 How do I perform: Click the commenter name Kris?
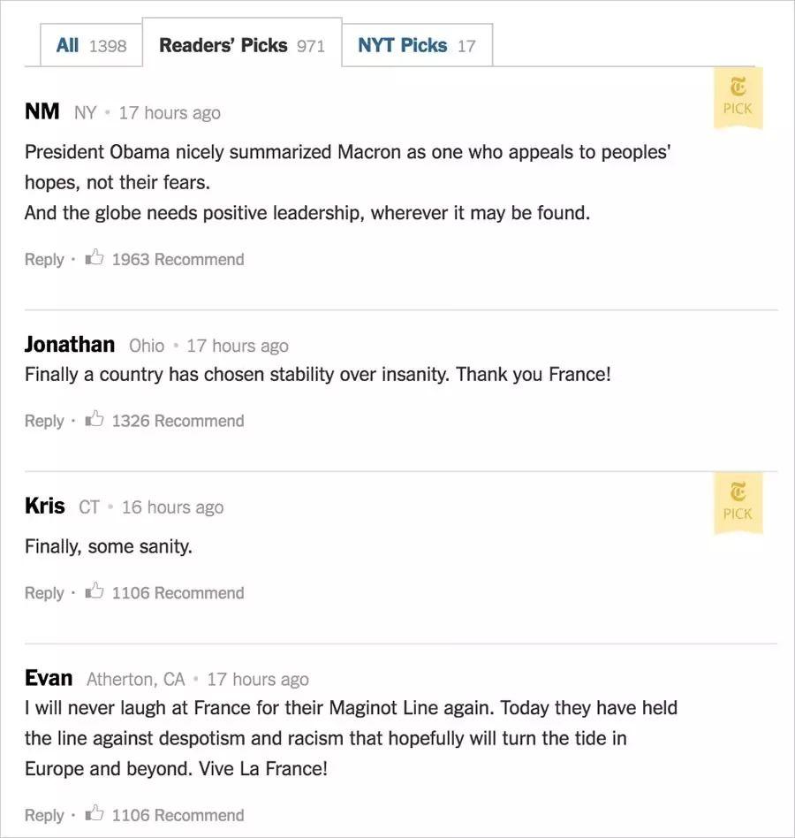coord(45,506)
